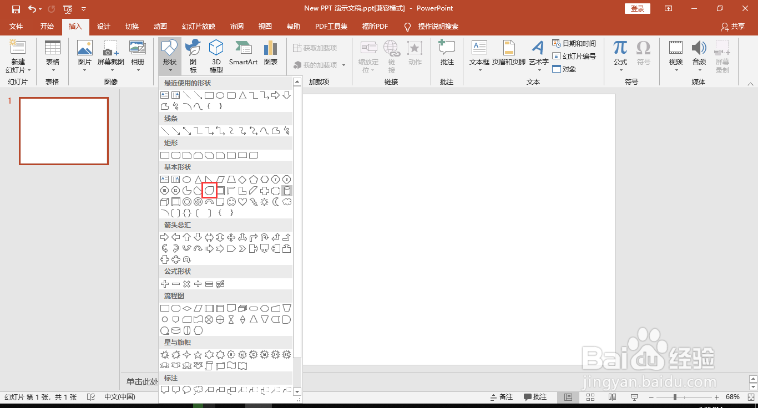Open the 福昕PDF tab
Image resolution: width=758 pixels, height=408 pixels.
tap(375, 26)
